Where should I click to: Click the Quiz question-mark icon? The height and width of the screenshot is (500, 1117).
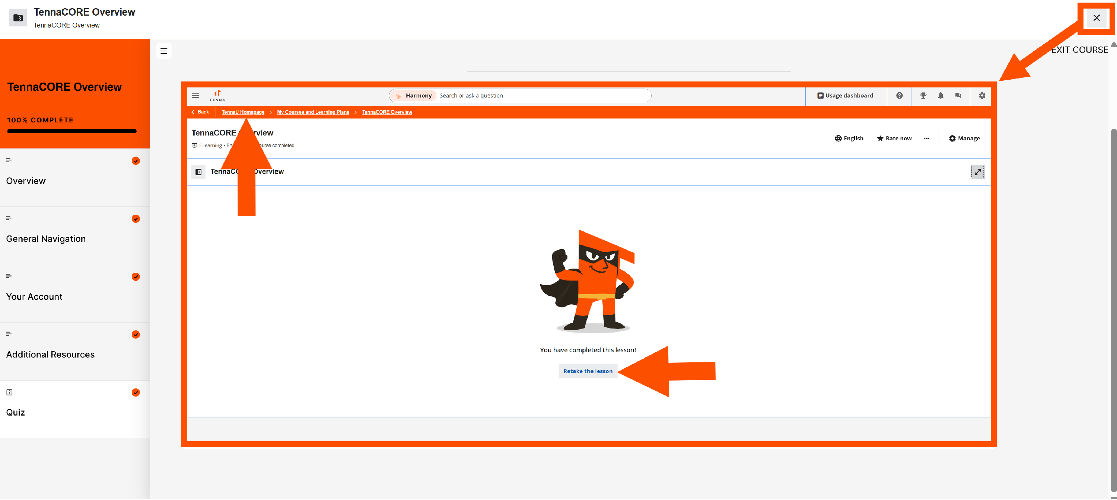[x=9, y=392]
